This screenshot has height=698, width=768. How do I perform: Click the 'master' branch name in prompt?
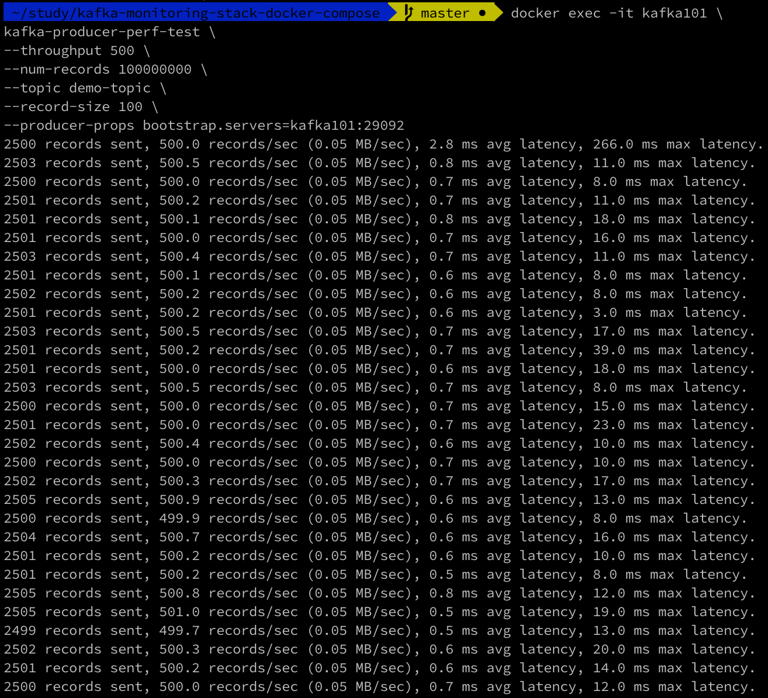point(445,13)
